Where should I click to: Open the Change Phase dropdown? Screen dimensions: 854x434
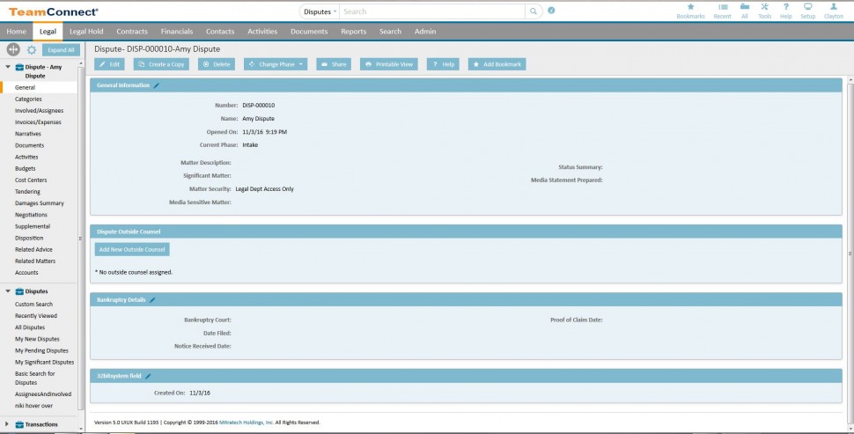[x=276, y=64]
